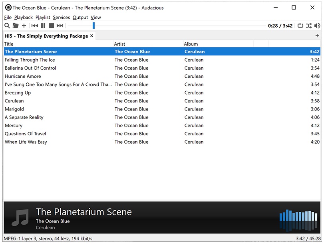Sort playlist by Artist column header

[x=119, y=44]
